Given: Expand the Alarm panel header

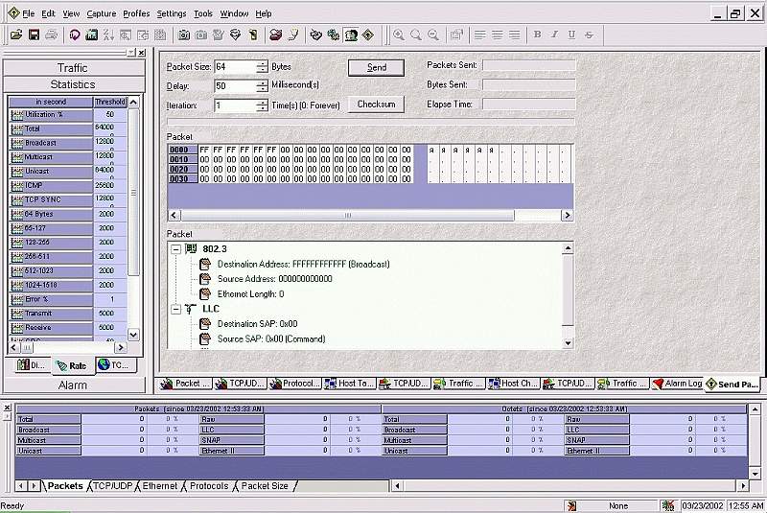Looking at the screenshot, I should pos(74,385).
